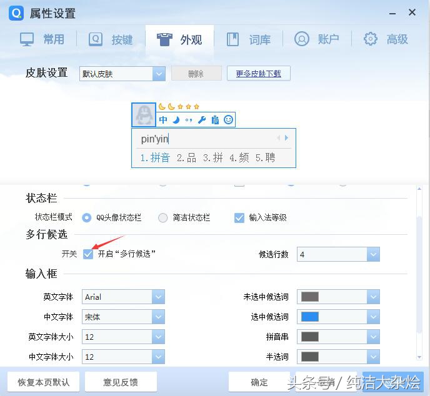Click the monitor icon for 常用
Image resolution: width=430 pixels, height=396 pixels.
[27, 39]
